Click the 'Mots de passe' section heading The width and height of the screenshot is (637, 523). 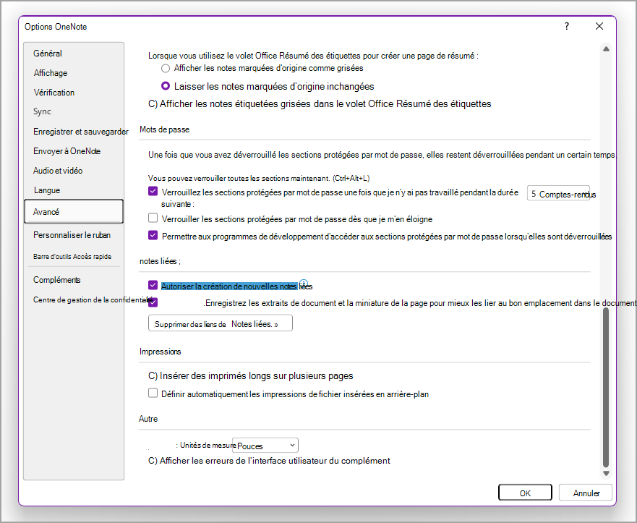click(x=164, y=129)
